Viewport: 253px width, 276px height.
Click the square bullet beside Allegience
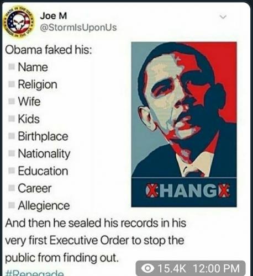[x=12, y=205]
